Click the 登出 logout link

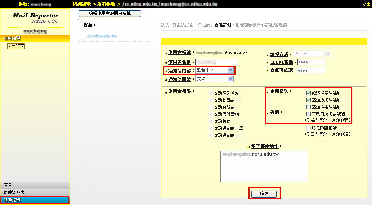(x=366, y=4)
